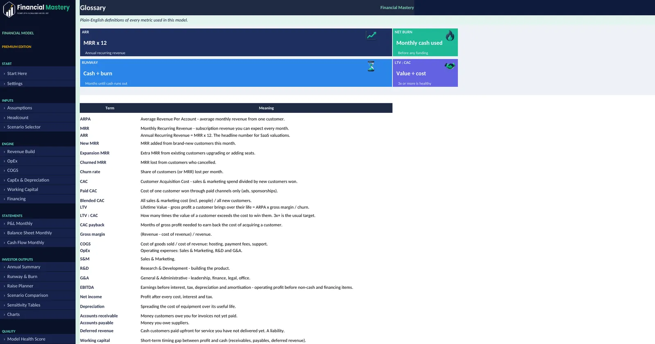Click the flame icon in Net Burn card
Screen dimensions: 655x344
pyautogui.click(x=450, y=36)
